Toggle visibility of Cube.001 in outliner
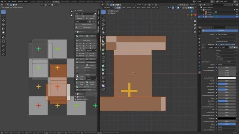The image size is (239, 134). click(237, 16)
